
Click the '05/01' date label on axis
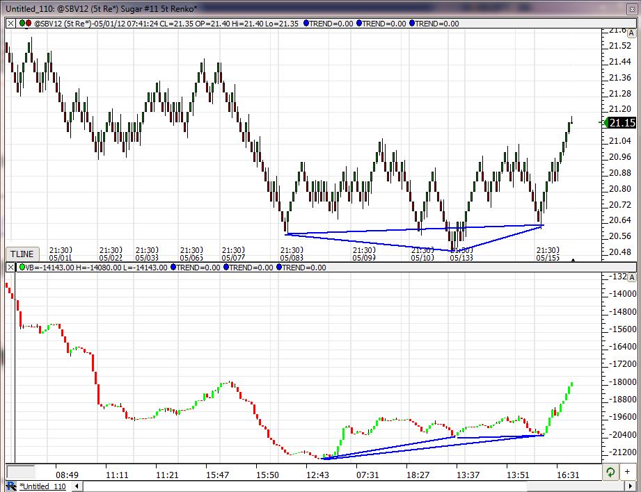[60, 258]
